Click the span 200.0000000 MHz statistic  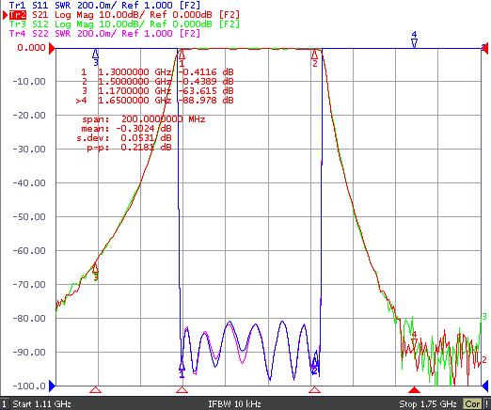(144, 119)
